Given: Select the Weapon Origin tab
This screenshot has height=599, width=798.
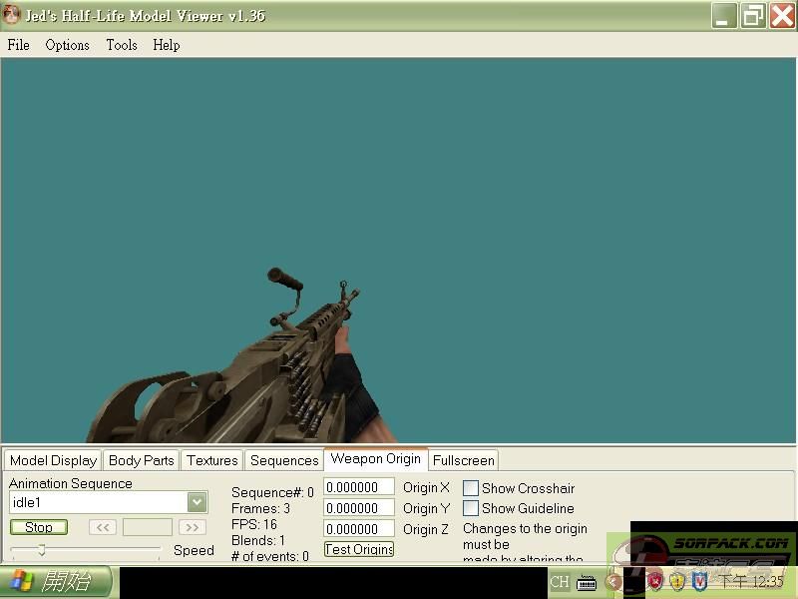Looking at the screenshot, I should [x=376, y=459].
